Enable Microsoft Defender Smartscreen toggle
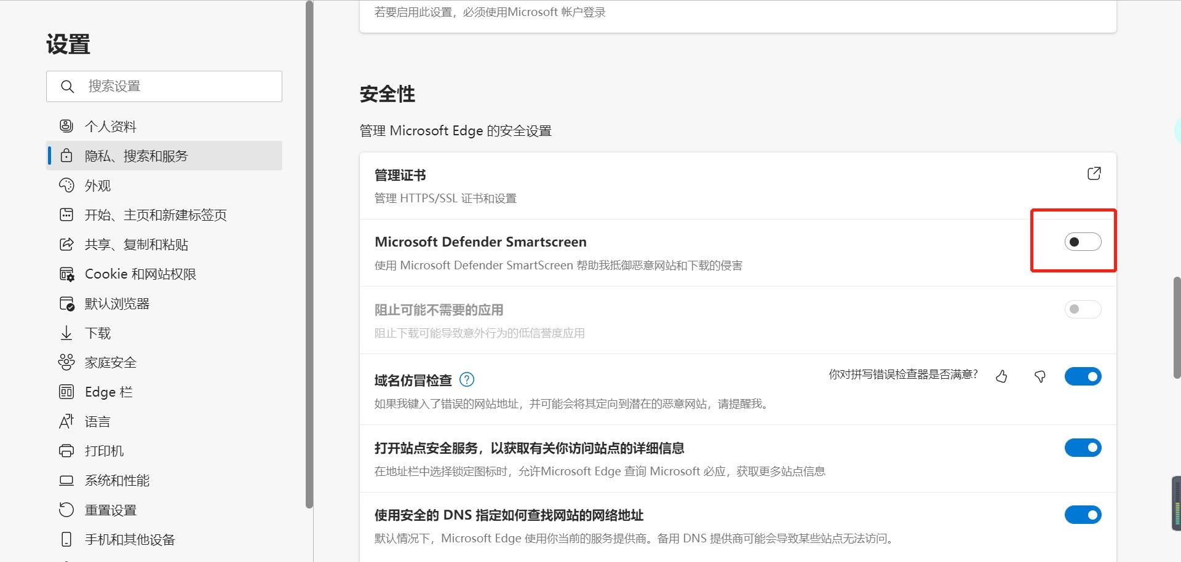Image resolution: width=1181 pixels, height=562 pixels. (1083, 242)
